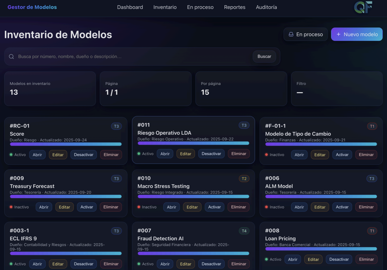Click the T4 badge on Fraud Detection AI
This screenshot has height=270, width=387.
point(244,231)
